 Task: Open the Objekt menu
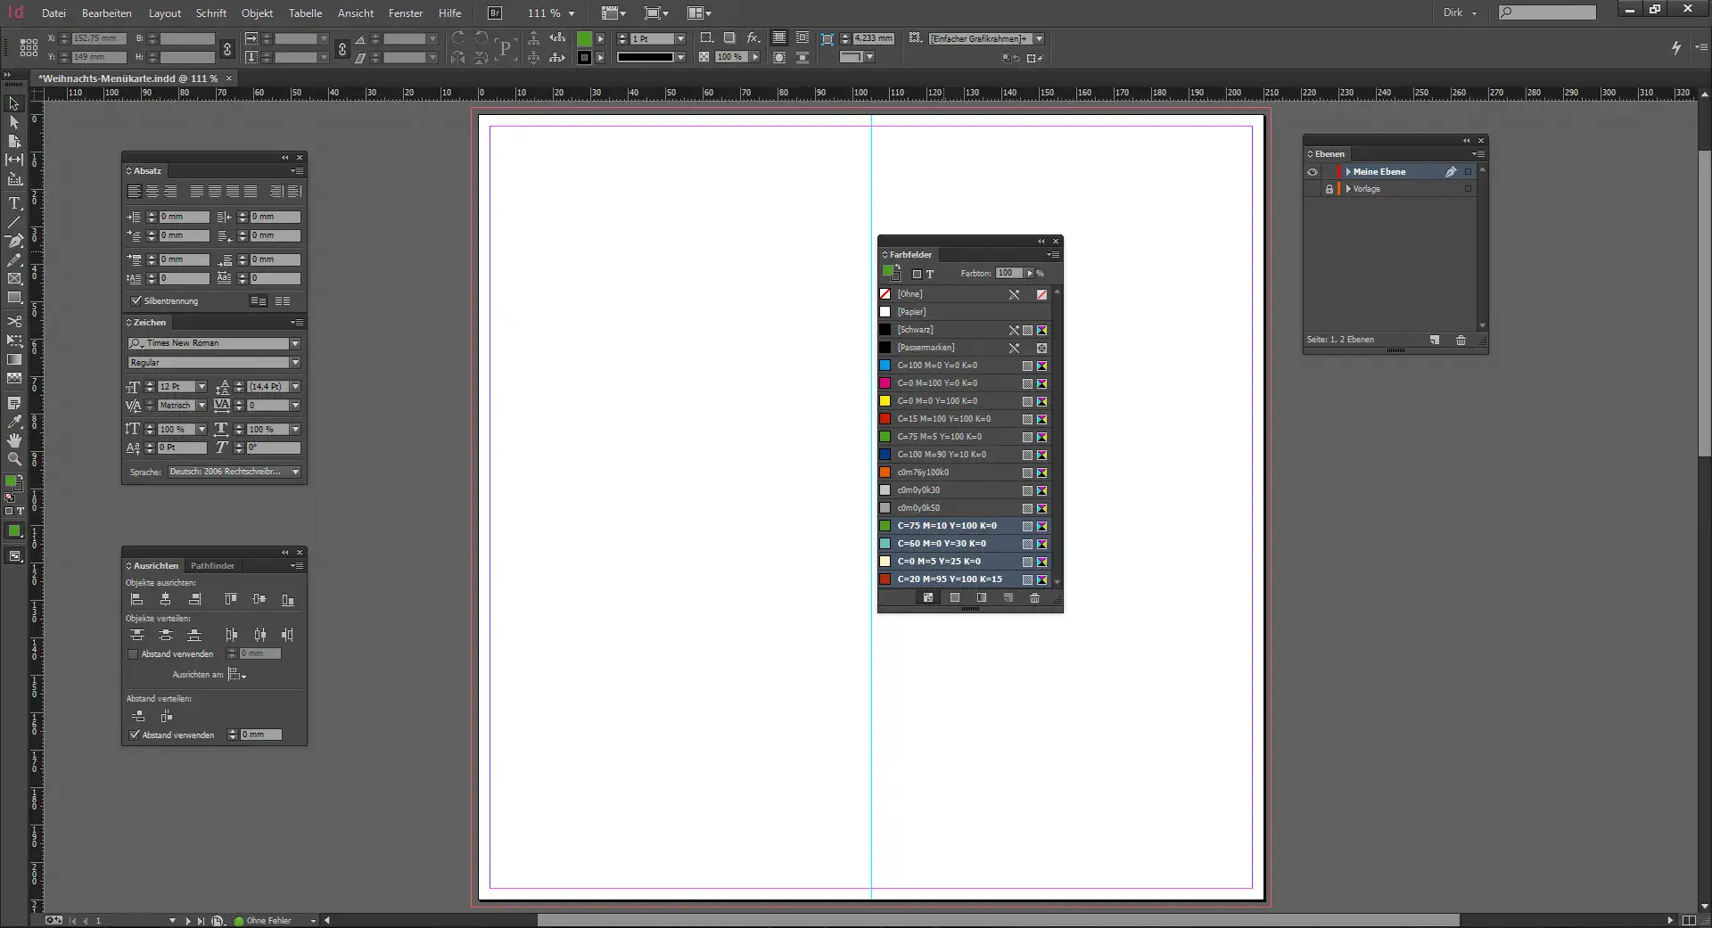coord(257,13)
